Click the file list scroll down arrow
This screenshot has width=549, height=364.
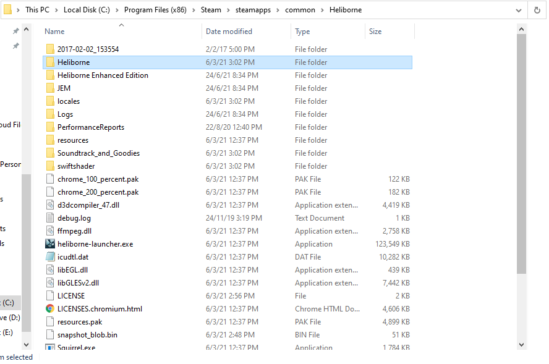(521, 344)
